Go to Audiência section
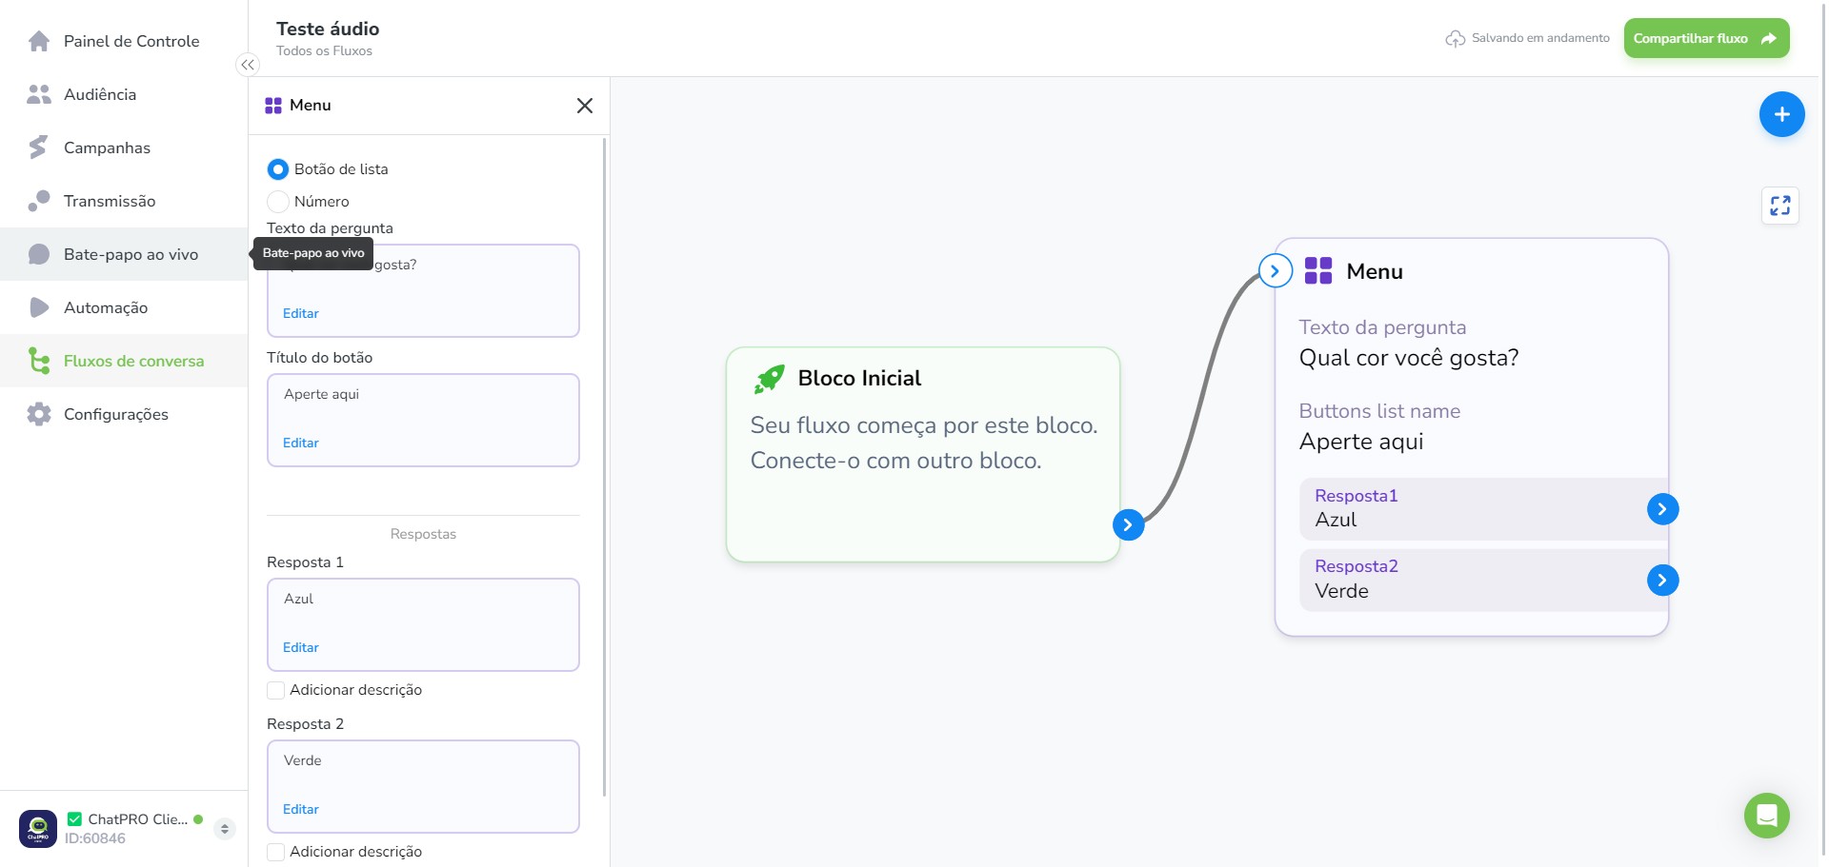This screenshot has width=1829, height=867. point(124,94)
